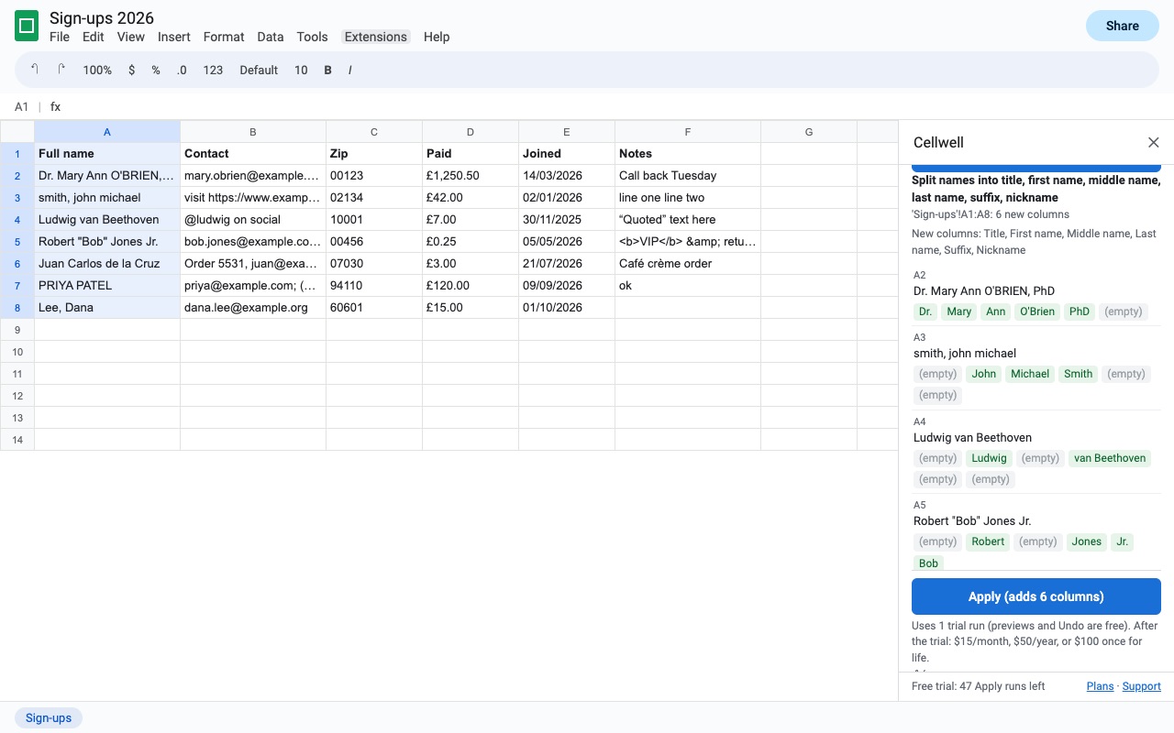
Task: Redo the last action
Action: pyautogui.click(x=61, y=70)
